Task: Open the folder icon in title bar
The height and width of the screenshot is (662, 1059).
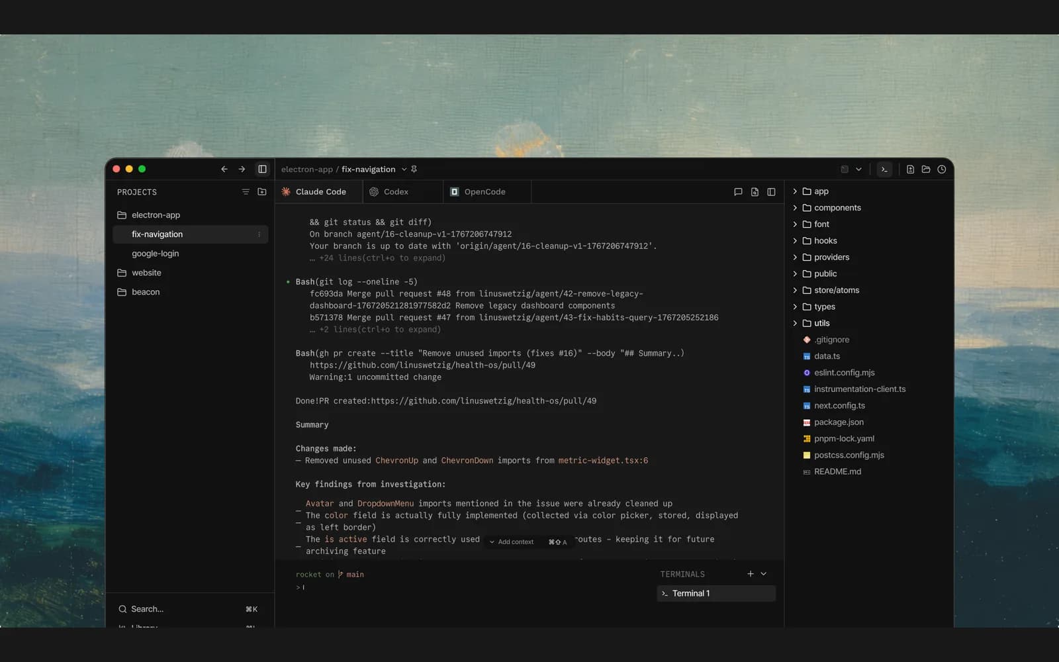Action: pos(926,169)
